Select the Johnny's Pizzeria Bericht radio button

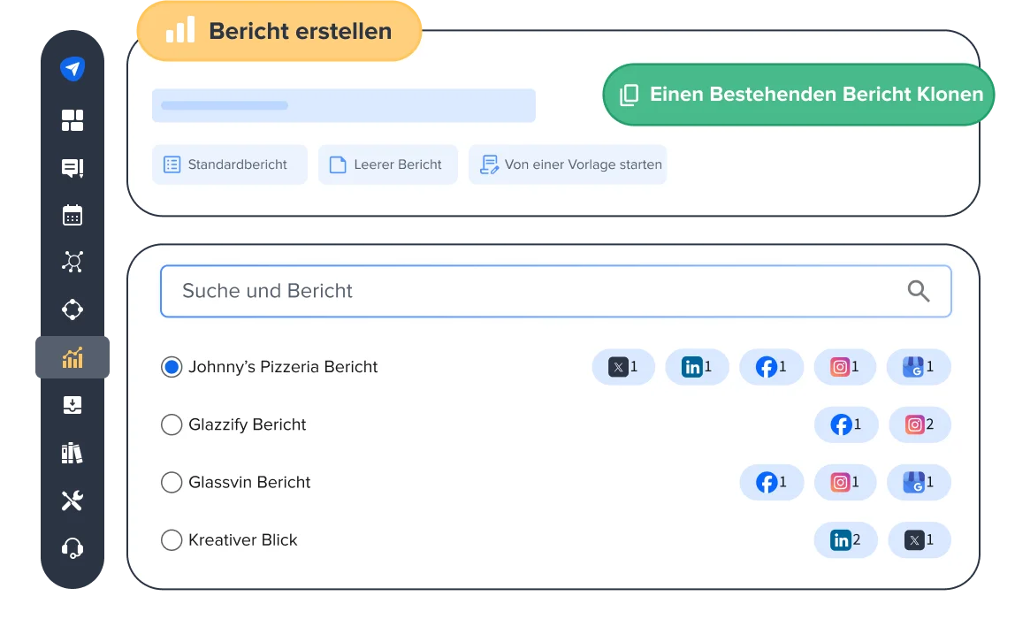pyautogui.click(x=172, y=367)
